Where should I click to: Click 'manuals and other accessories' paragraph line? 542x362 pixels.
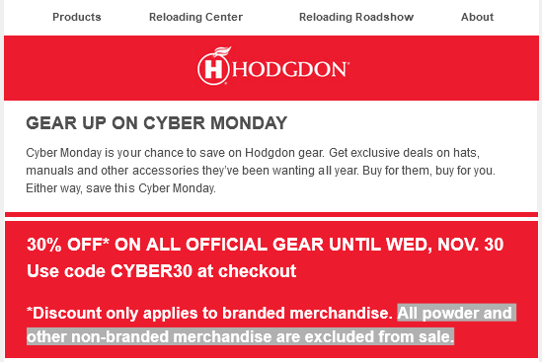point(261,171)
